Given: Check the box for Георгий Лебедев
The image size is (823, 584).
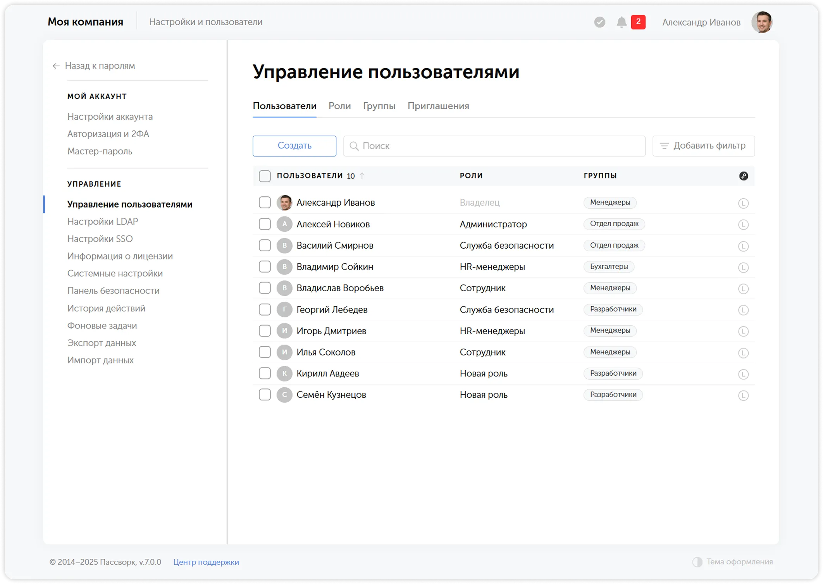Looking at the screenshot, I should pos(265,309).
